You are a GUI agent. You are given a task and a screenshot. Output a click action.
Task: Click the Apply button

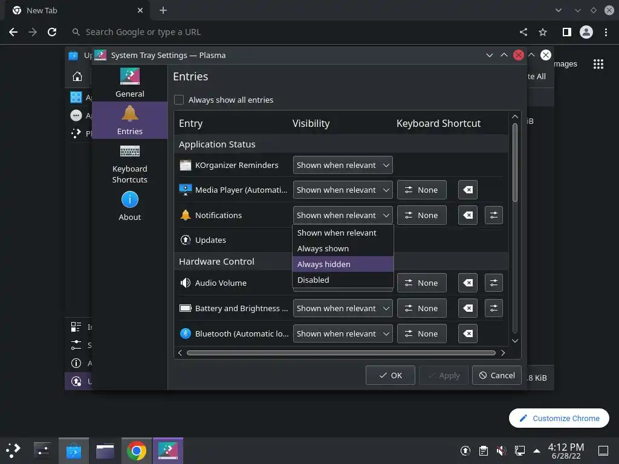click(x=443, y=375)
